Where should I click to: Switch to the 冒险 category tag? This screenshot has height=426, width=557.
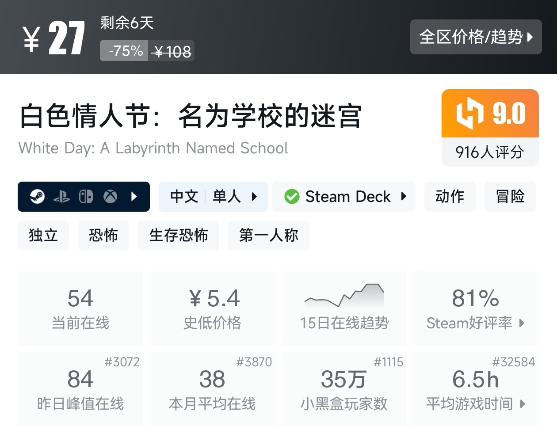(x=510, y=196)
